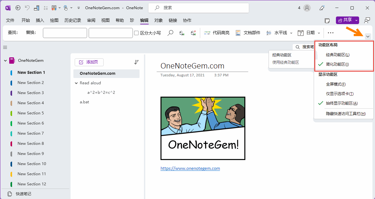Click the hamburger navigation toggle icon
This screenshot has width=375, height=199.
click(x=5, y=48)
